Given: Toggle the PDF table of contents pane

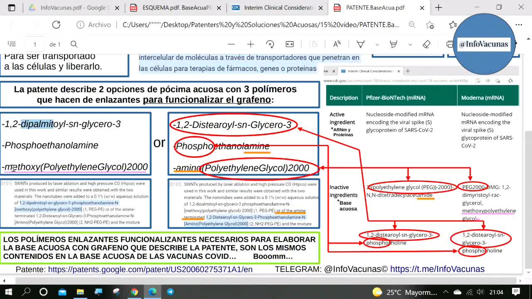Looking at the screenshot, I should [x=12, y=44].
